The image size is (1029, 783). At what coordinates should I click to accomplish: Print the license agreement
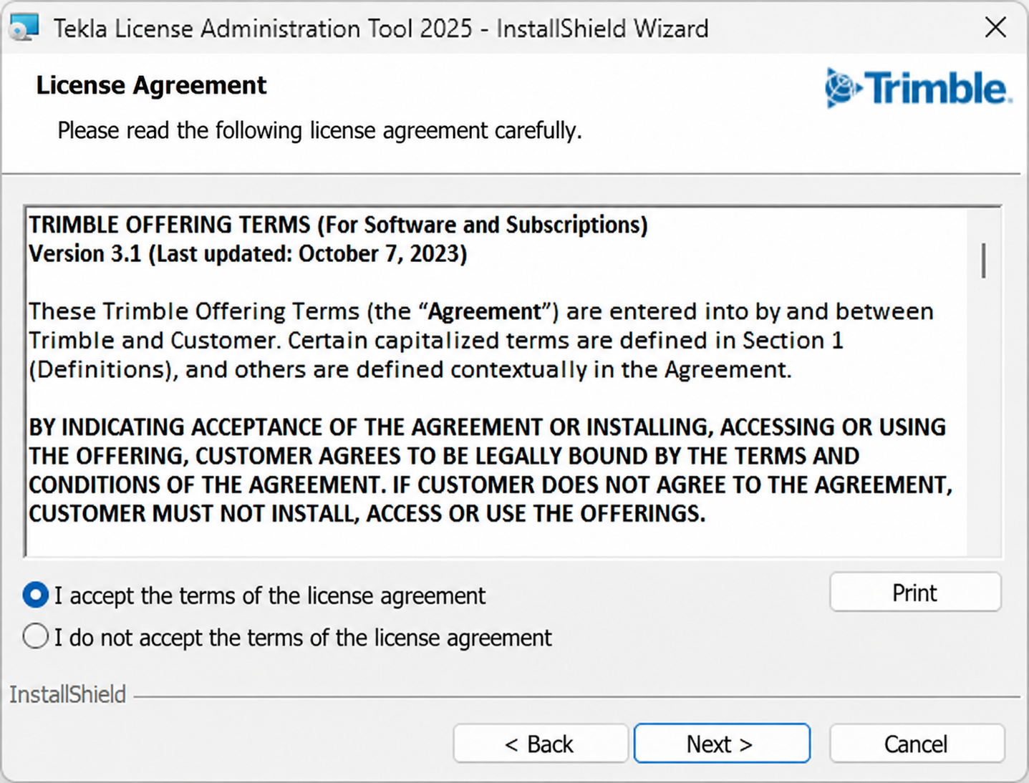click(915, 592)
